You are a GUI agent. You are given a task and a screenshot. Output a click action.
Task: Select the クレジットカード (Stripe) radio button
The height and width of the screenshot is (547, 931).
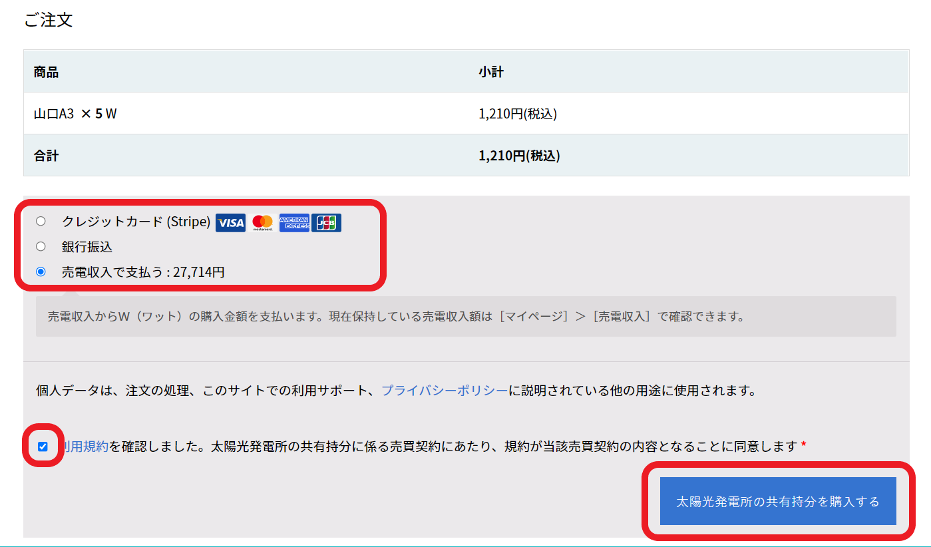pyautogui.click(x=41, y=222)
